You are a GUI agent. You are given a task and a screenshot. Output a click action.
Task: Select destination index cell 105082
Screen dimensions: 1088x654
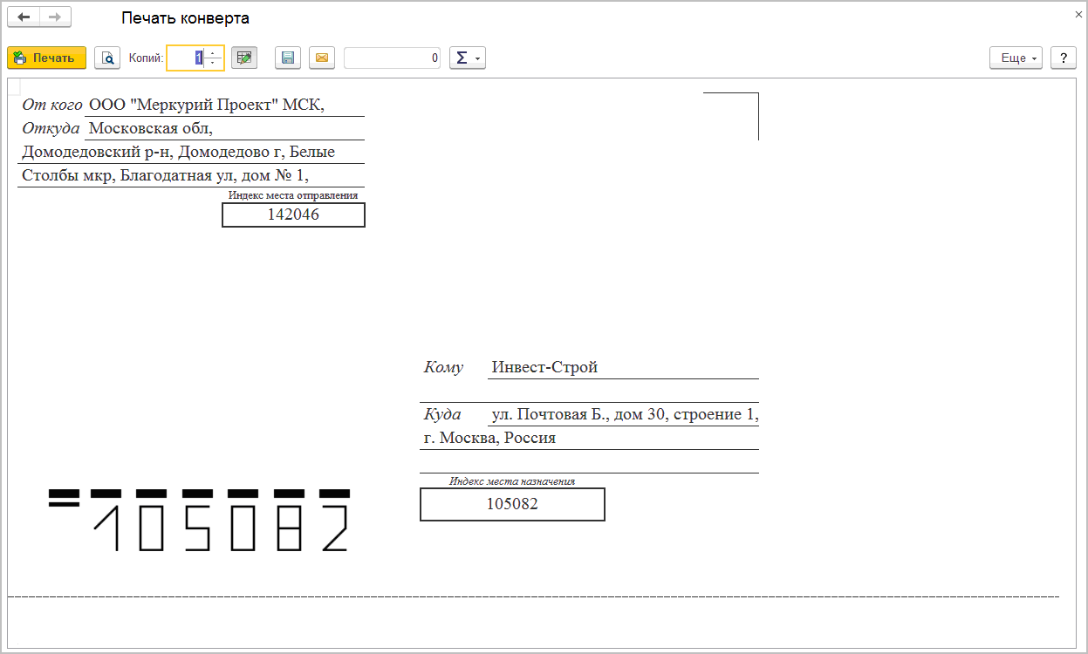pos(512,504)
